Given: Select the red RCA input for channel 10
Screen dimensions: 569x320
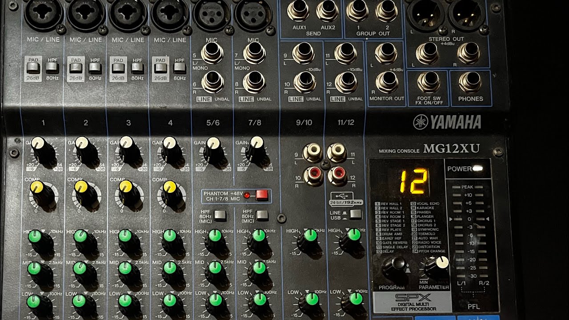Looking at the screenshot, I should pyautogui.click(x=313, y=176).
